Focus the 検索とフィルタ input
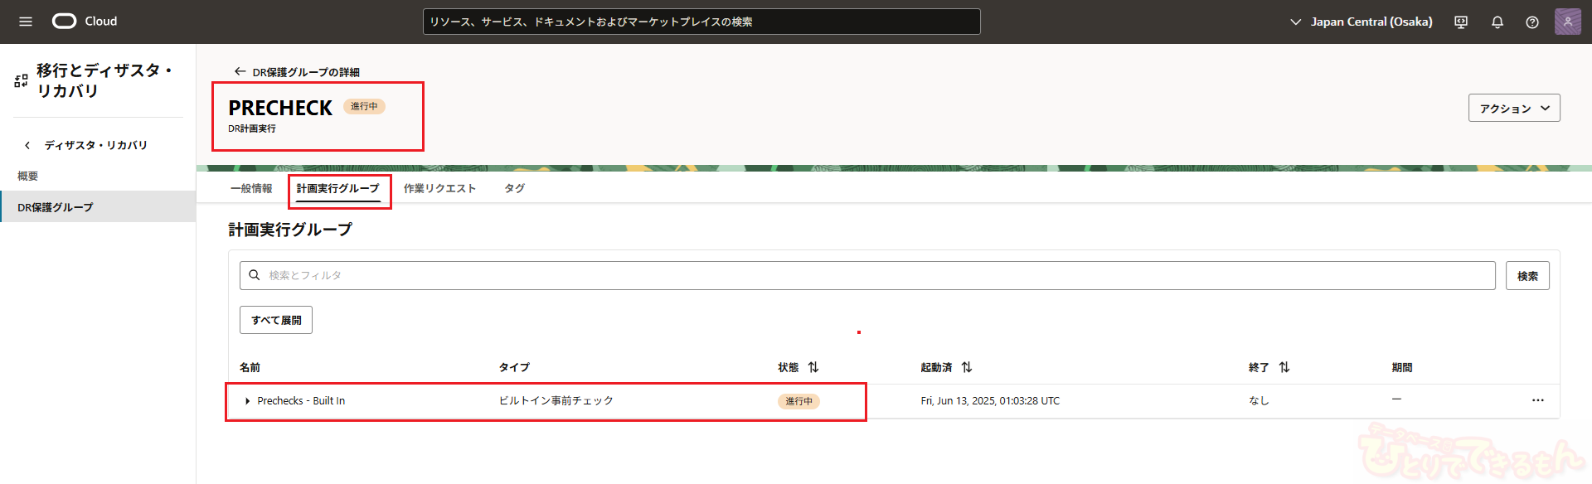Image resolution: width=1592 pixels, height=484 pixels. pos(867,276)
